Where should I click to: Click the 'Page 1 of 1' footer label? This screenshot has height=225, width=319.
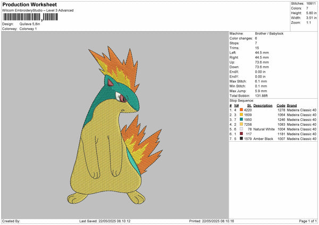308,221
